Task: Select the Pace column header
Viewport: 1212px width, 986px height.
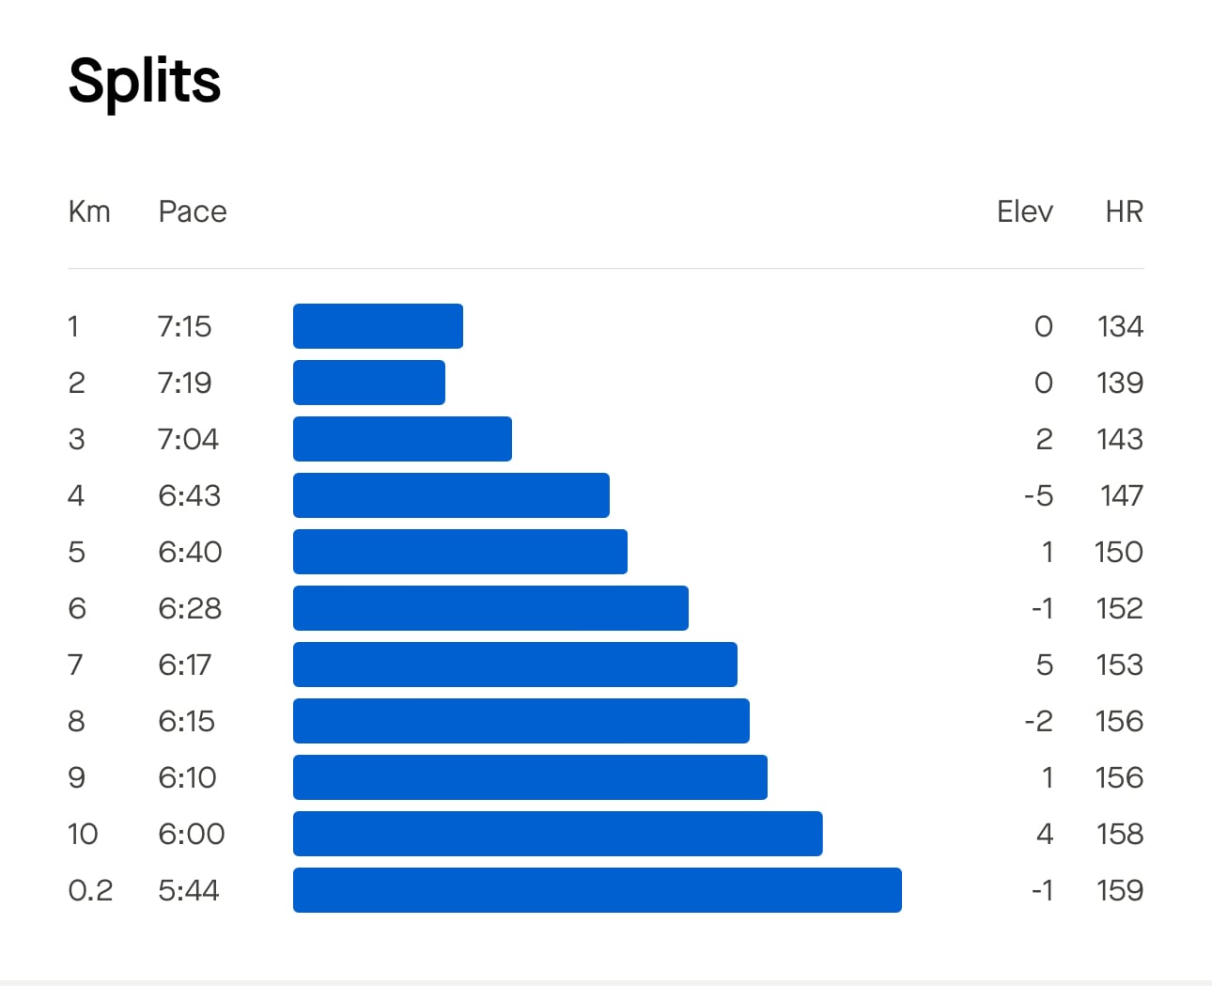Action: (193, 211)
